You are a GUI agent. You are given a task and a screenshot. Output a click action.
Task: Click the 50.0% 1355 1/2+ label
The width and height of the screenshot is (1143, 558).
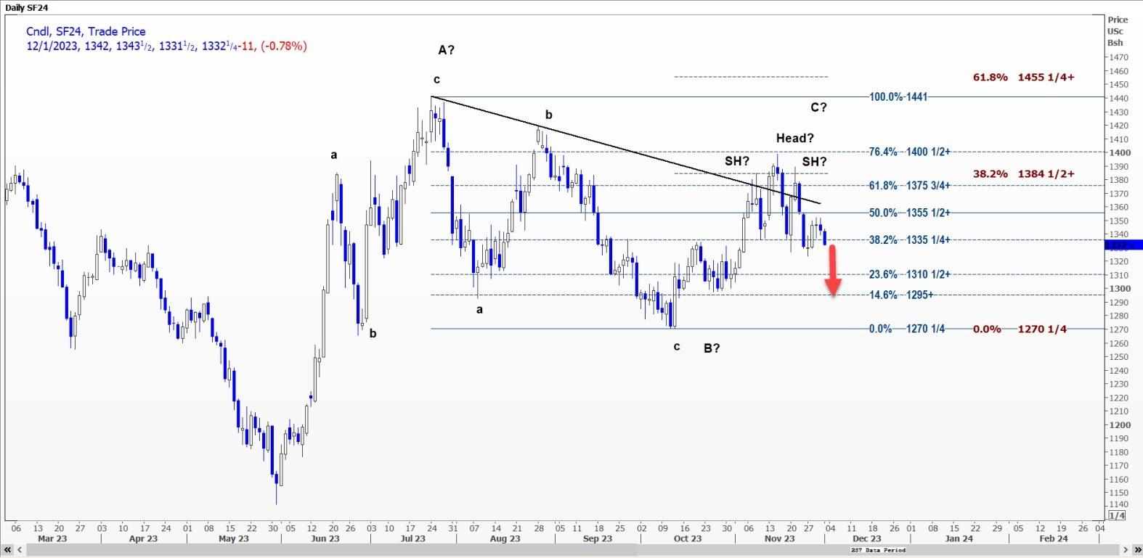click(x=909, y=213)
